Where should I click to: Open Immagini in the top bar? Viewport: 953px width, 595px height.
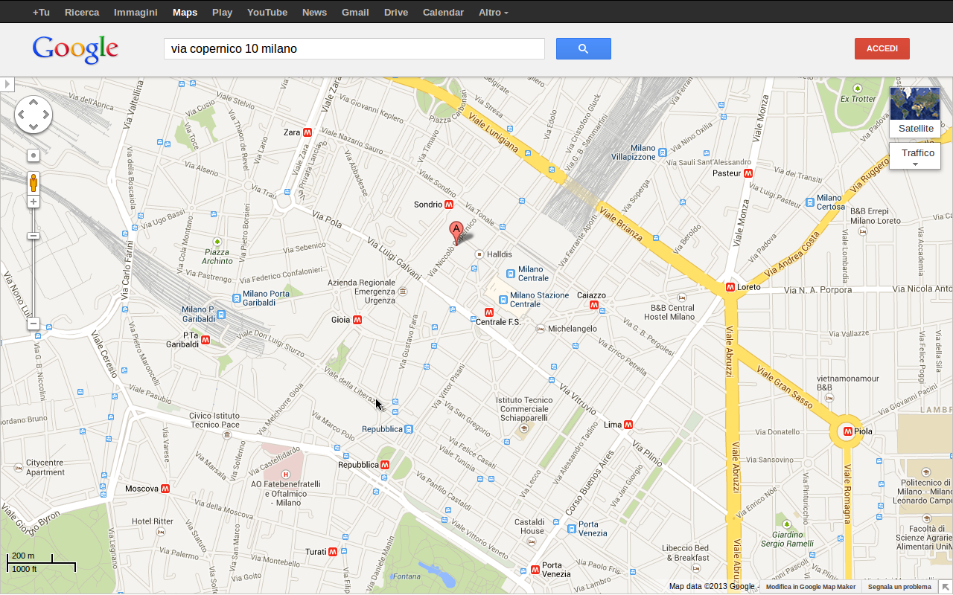pyautogui.click(x=136, y=12)
